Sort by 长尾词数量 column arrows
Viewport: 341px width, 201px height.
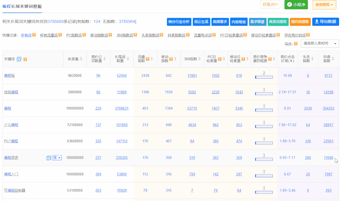[128, 59]
